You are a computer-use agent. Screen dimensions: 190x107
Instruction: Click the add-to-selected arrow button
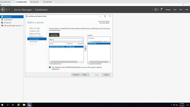point(85,48)
